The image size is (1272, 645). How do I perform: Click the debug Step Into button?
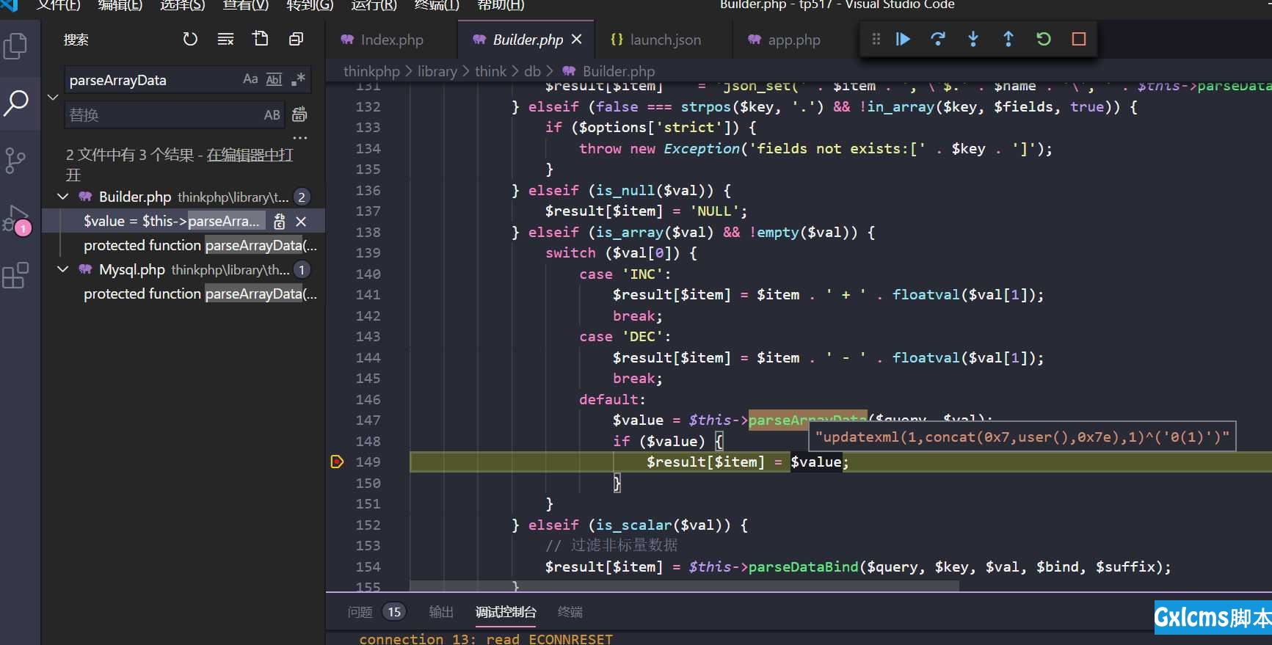(x=973, y=39)
